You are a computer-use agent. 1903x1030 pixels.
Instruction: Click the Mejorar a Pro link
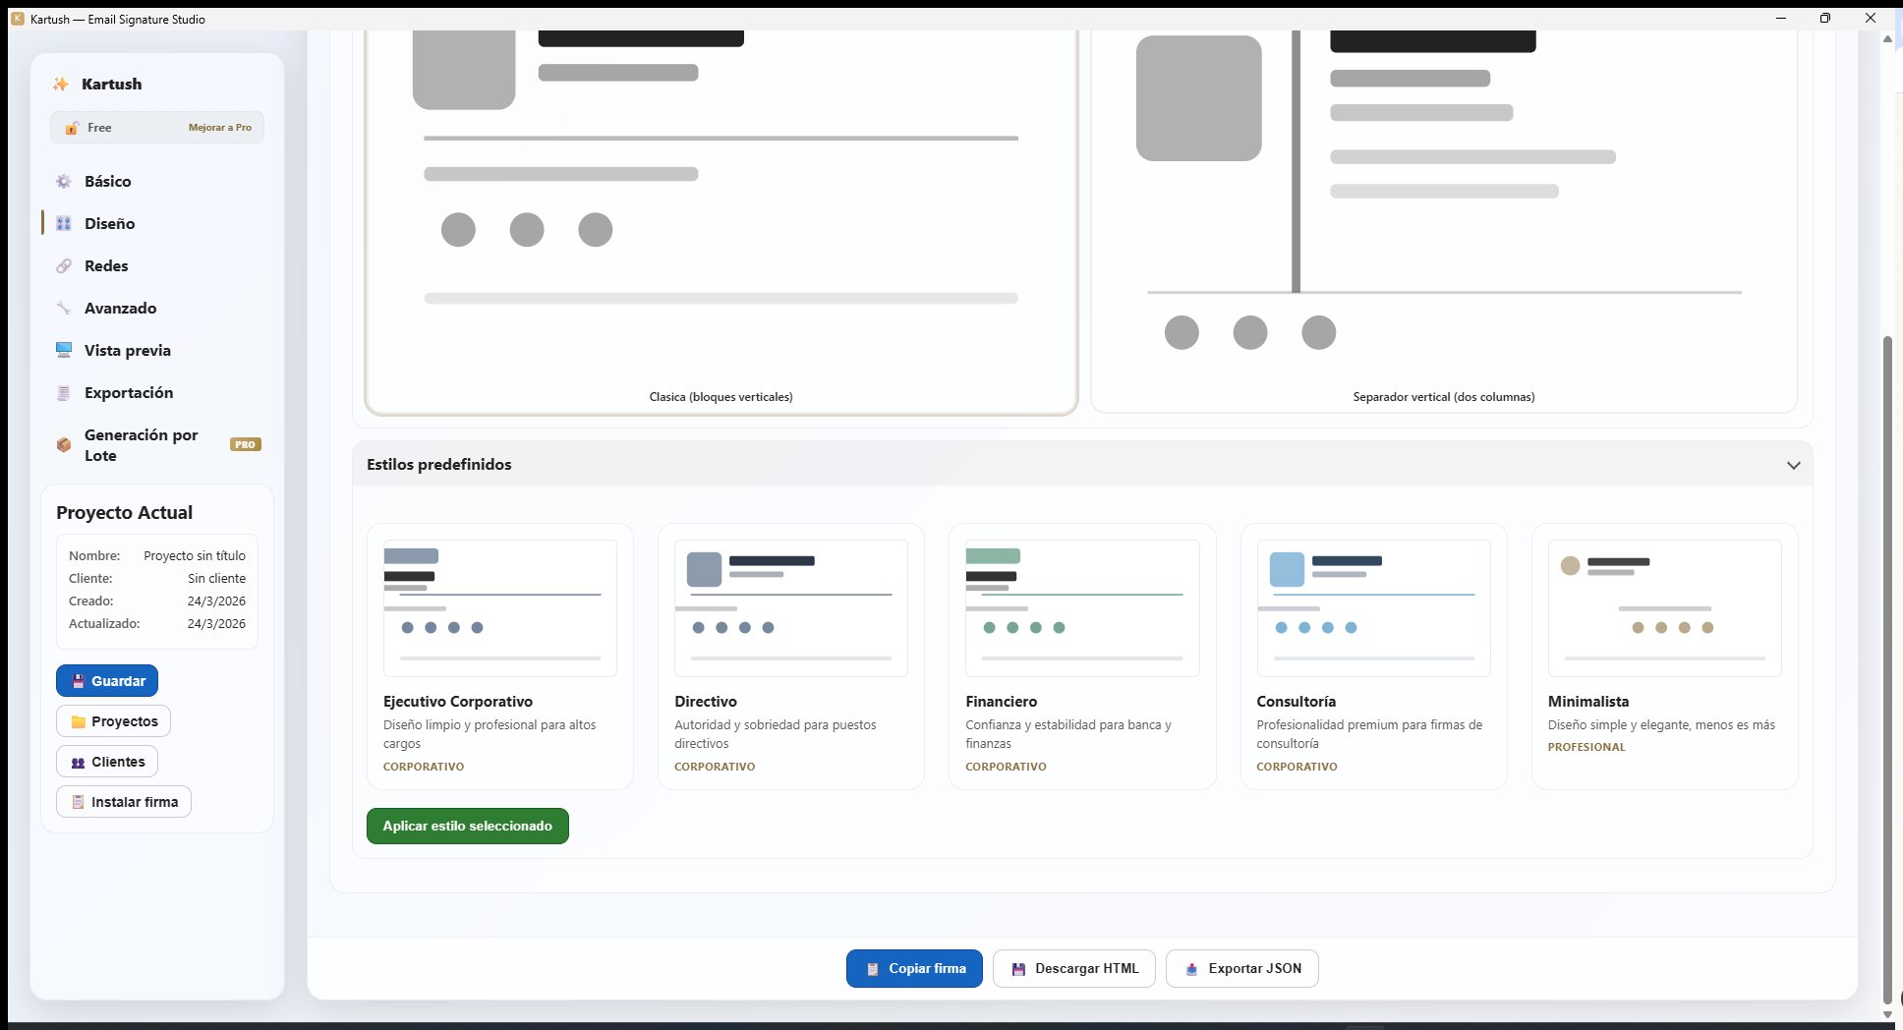pos(219,128)
